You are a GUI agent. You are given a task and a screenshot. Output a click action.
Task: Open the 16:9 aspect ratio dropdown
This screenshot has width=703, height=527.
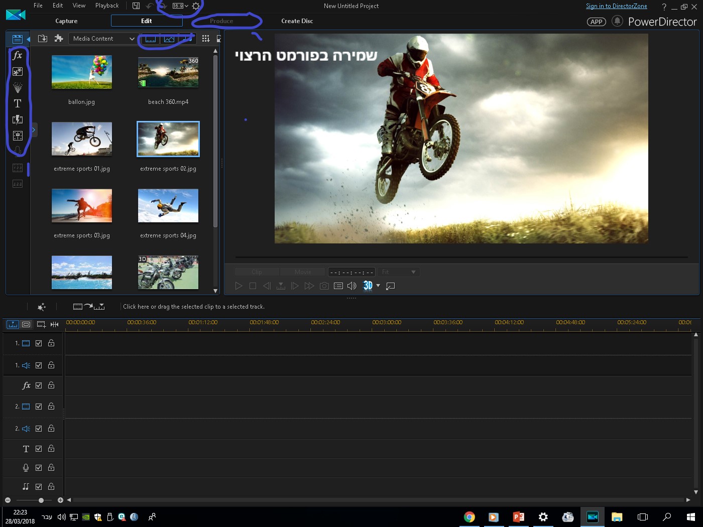click(x=180, y=6)
